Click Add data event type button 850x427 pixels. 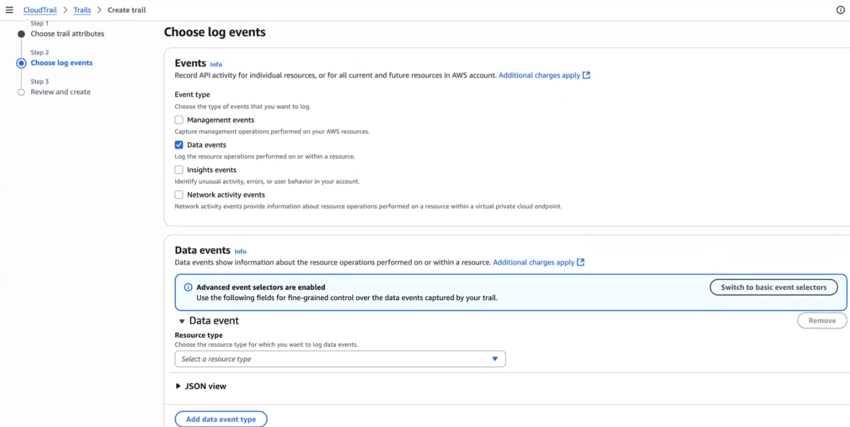tap(221, 419)
